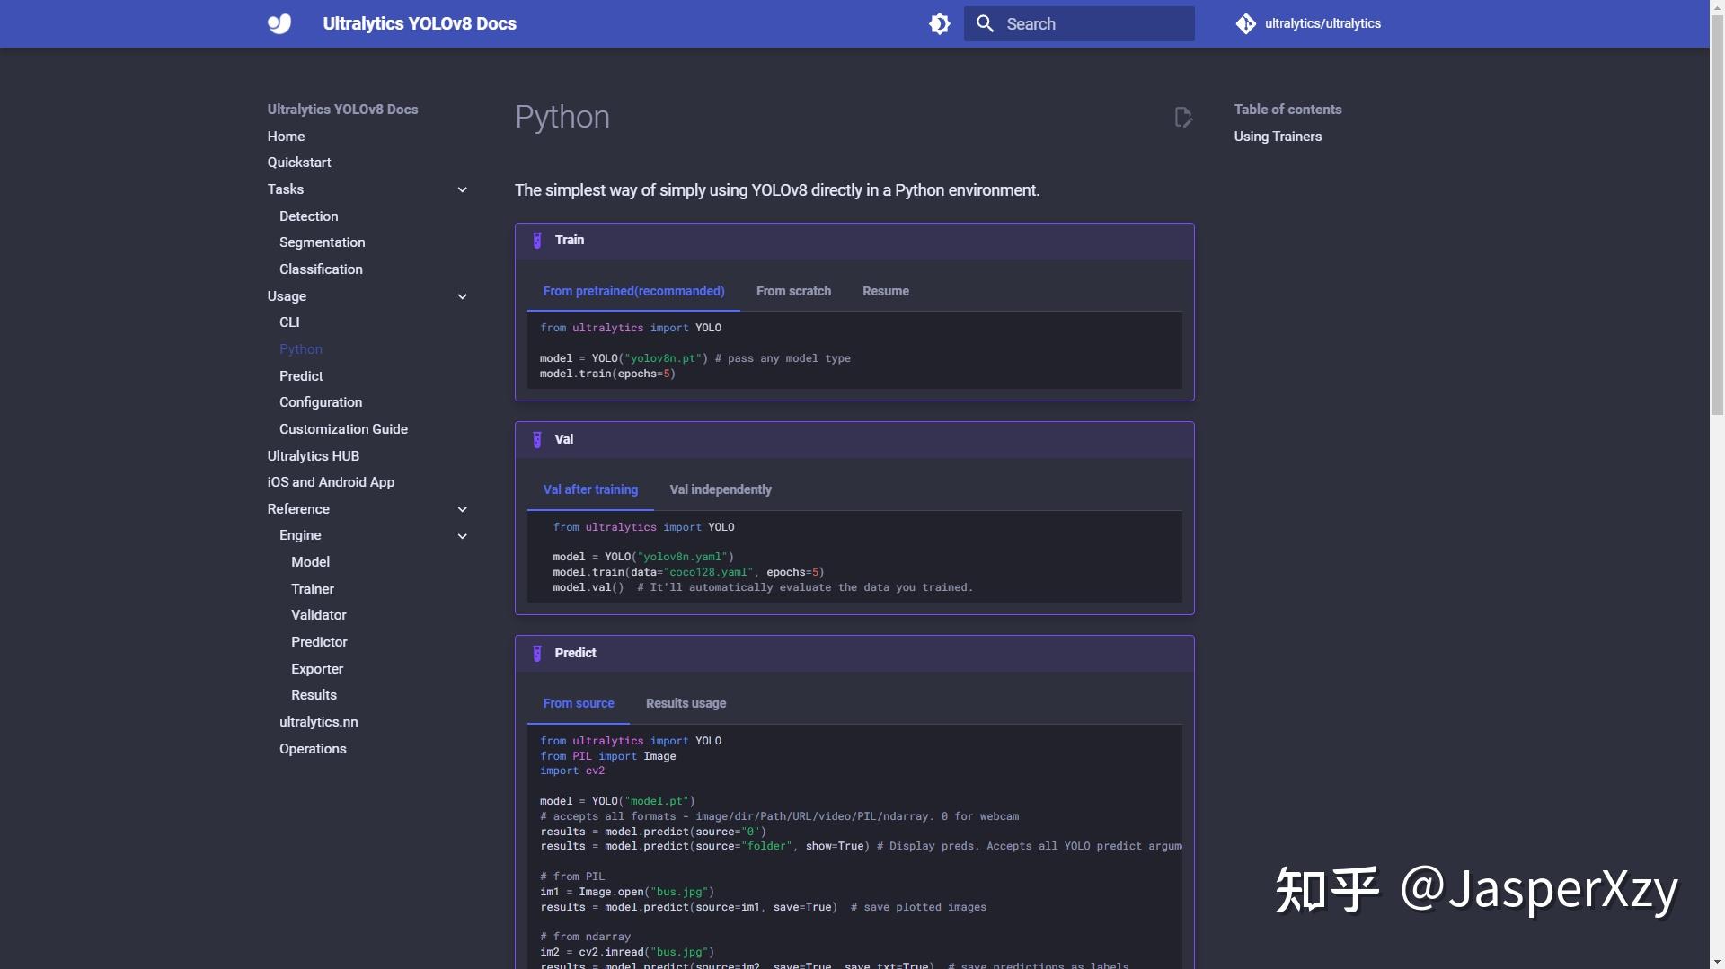Switch to the Results usage tab
1725x969 pixels.
[x=686, y=703]
